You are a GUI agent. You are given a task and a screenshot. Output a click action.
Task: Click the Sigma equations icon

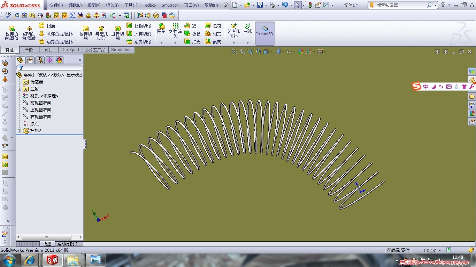72,15
